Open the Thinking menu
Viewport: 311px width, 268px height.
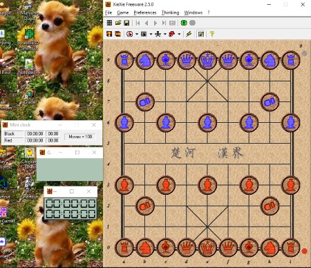170,12
